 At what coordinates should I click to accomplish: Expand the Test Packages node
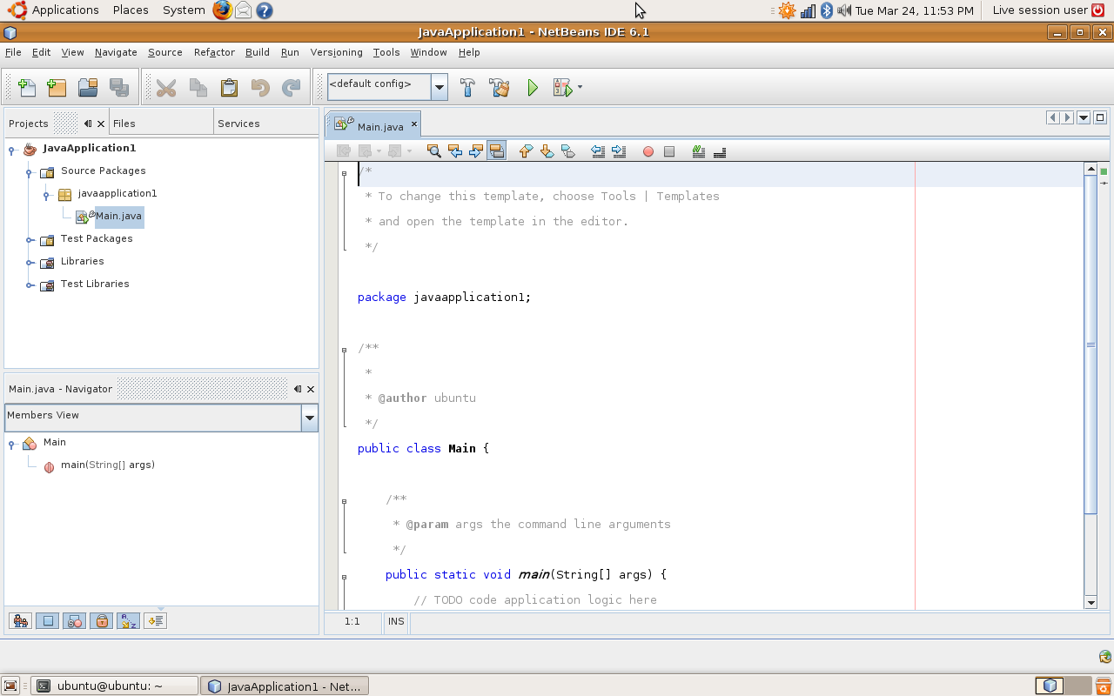pos(30,240)
